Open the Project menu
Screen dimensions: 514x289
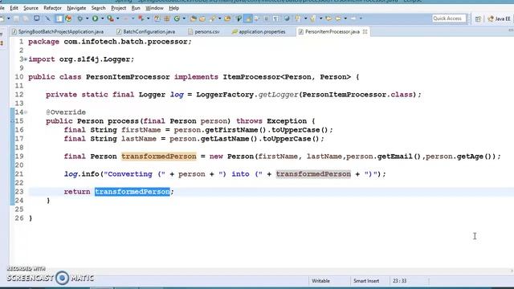pos(118,8)
